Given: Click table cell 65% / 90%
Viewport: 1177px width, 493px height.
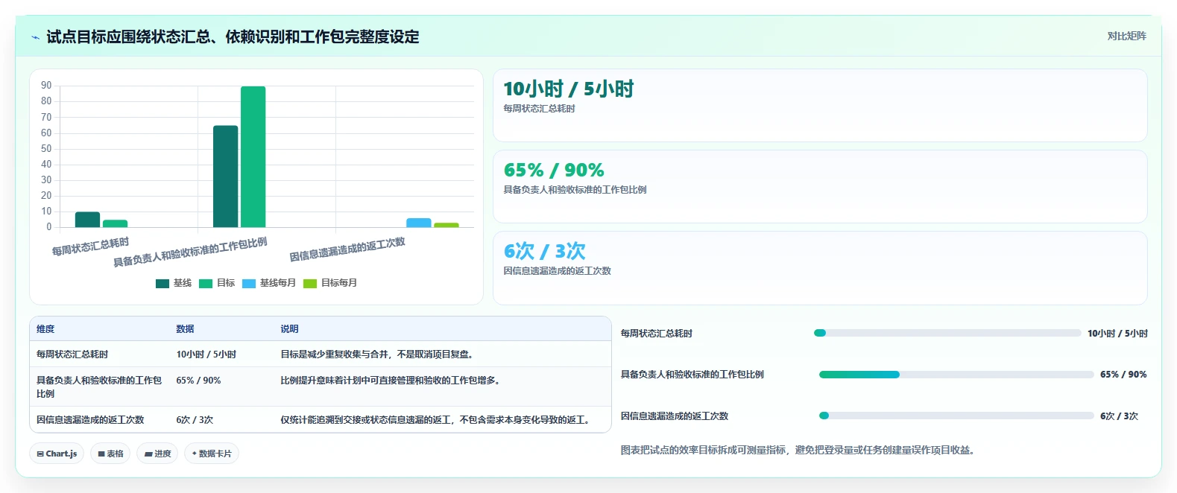Looking at the screenshot, I should coord(198,381).
